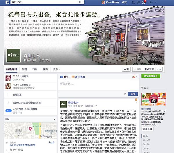
Task: Click the privacy shortcuts lock icon
Action: pyautogui.click(x=151, y=2)
